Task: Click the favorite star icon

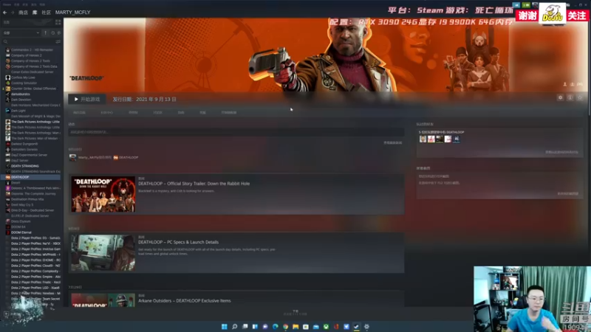Action: (580, 98)
